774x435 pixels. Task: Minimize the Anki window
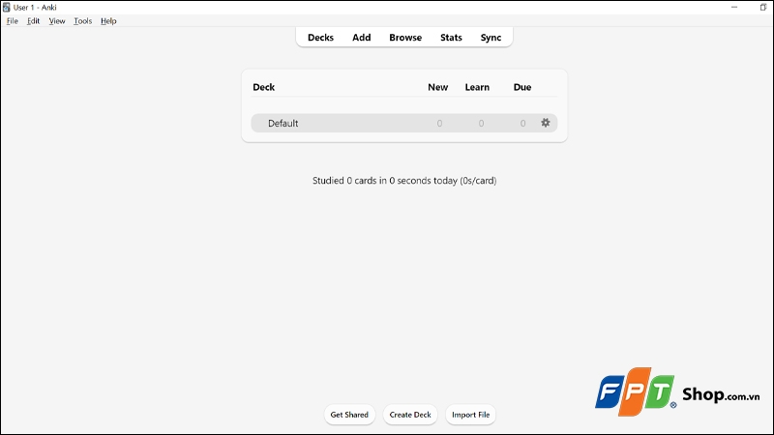click(x=734, y=7)
